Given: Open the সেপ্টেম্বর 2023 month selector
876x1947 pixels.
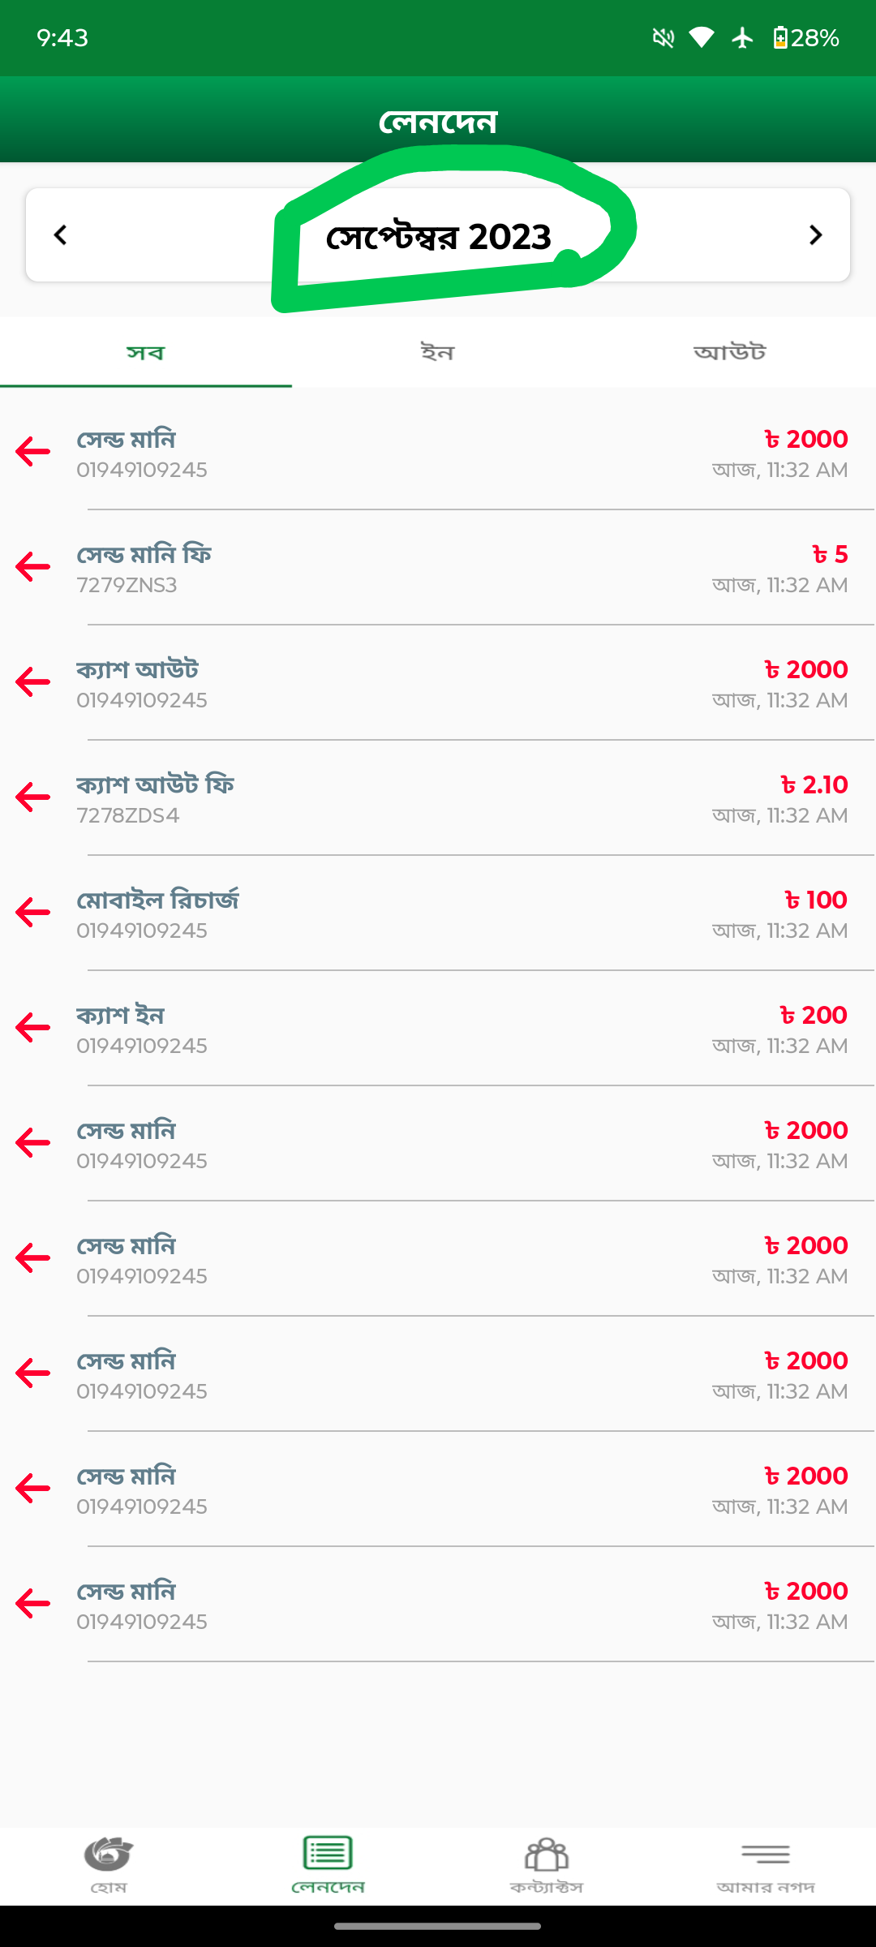Looking at the screenshot, I should (x=438, y=237).
